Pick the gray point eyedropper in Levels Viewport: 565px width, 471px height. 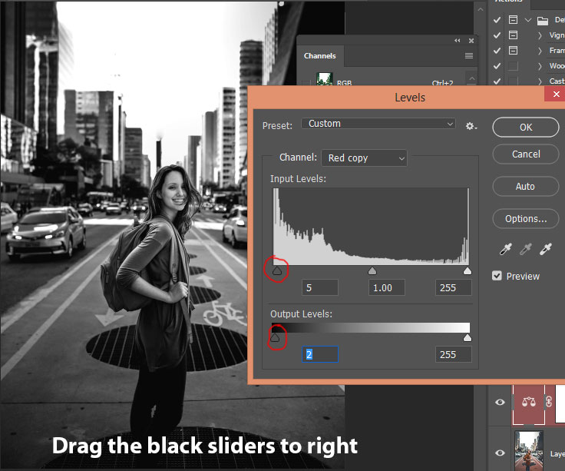click(526, 249)
